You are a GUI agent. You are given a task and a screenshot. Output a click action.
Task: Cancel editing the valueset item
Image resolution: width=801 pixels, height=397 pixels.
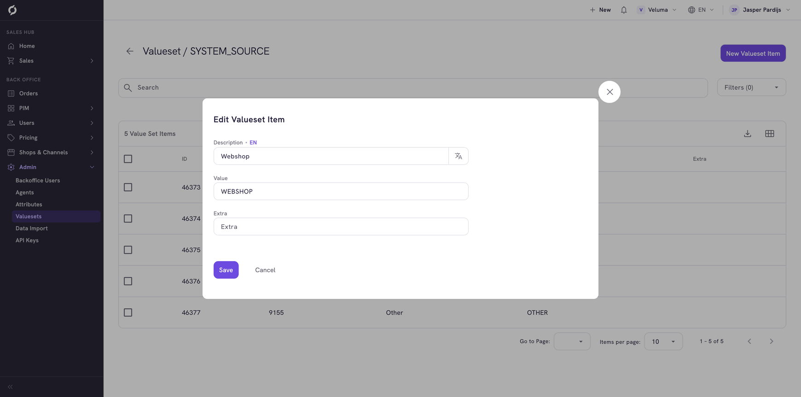(265, 270)
